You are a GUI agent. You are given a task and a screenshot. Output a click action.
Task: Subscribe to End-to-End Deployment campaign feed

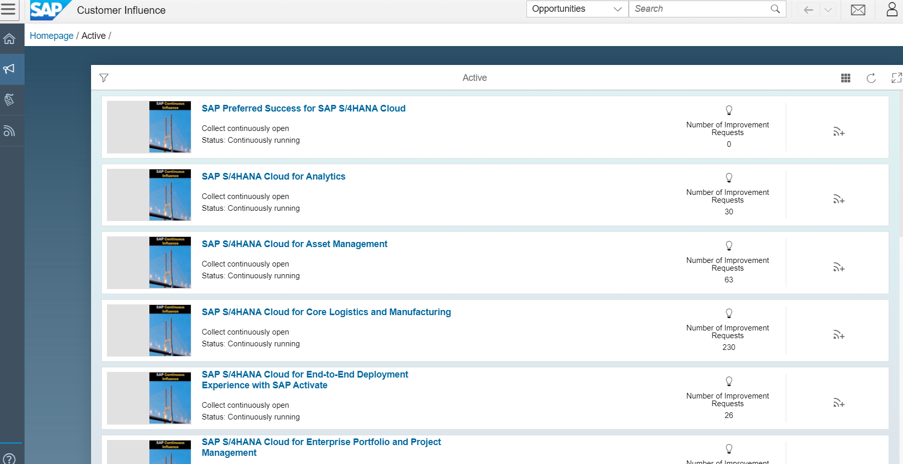coord(839,403)
